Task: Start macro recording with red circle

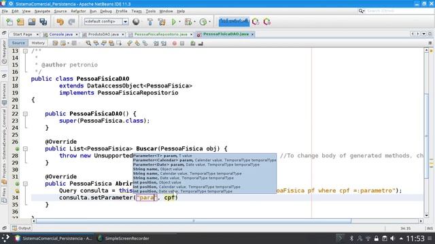Action: coord(175,43)
